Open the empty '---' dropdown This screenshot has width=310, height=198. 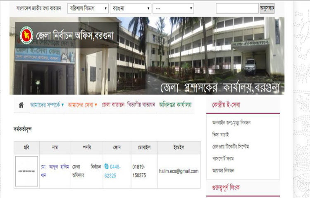click(173, 9)
